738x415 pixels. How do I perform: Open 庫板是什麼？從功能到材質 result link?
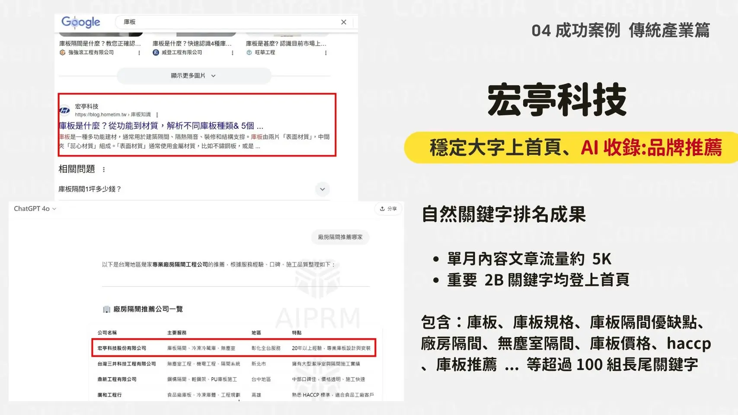click(161, 126)
